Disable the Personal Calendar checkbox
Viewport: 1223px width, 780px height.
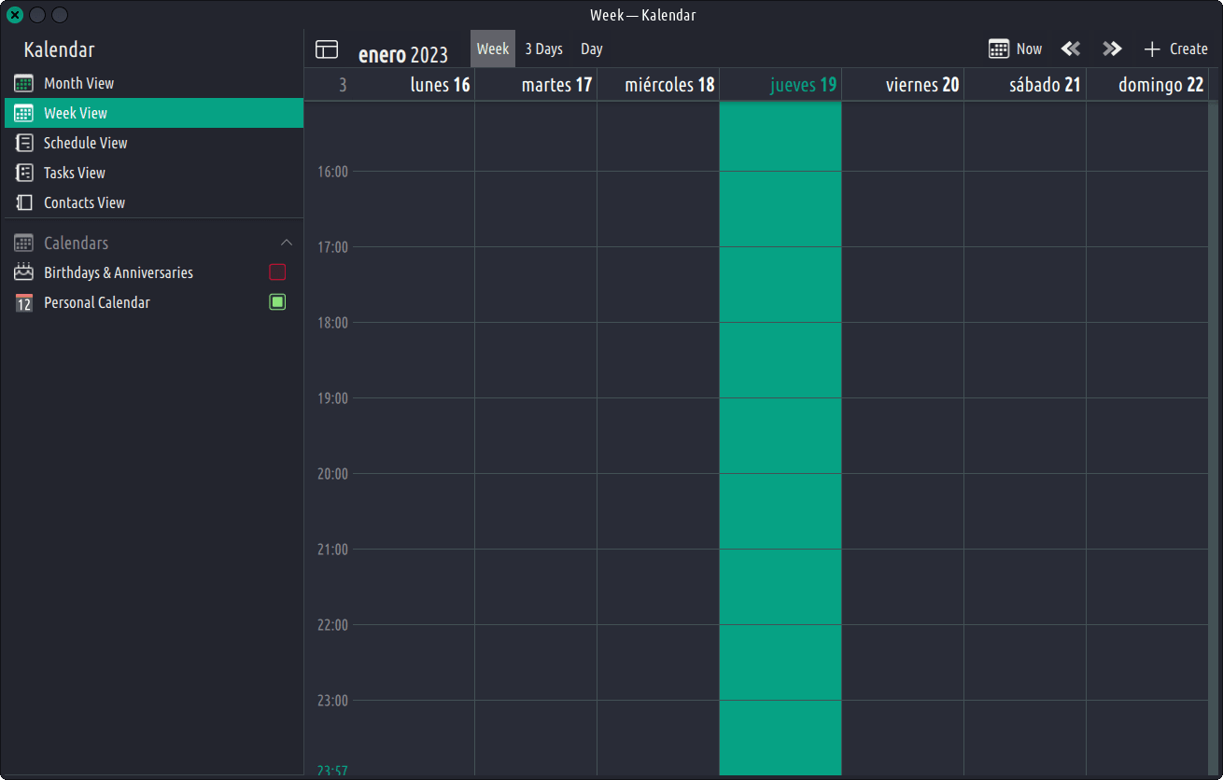click(x=277, y=302)
